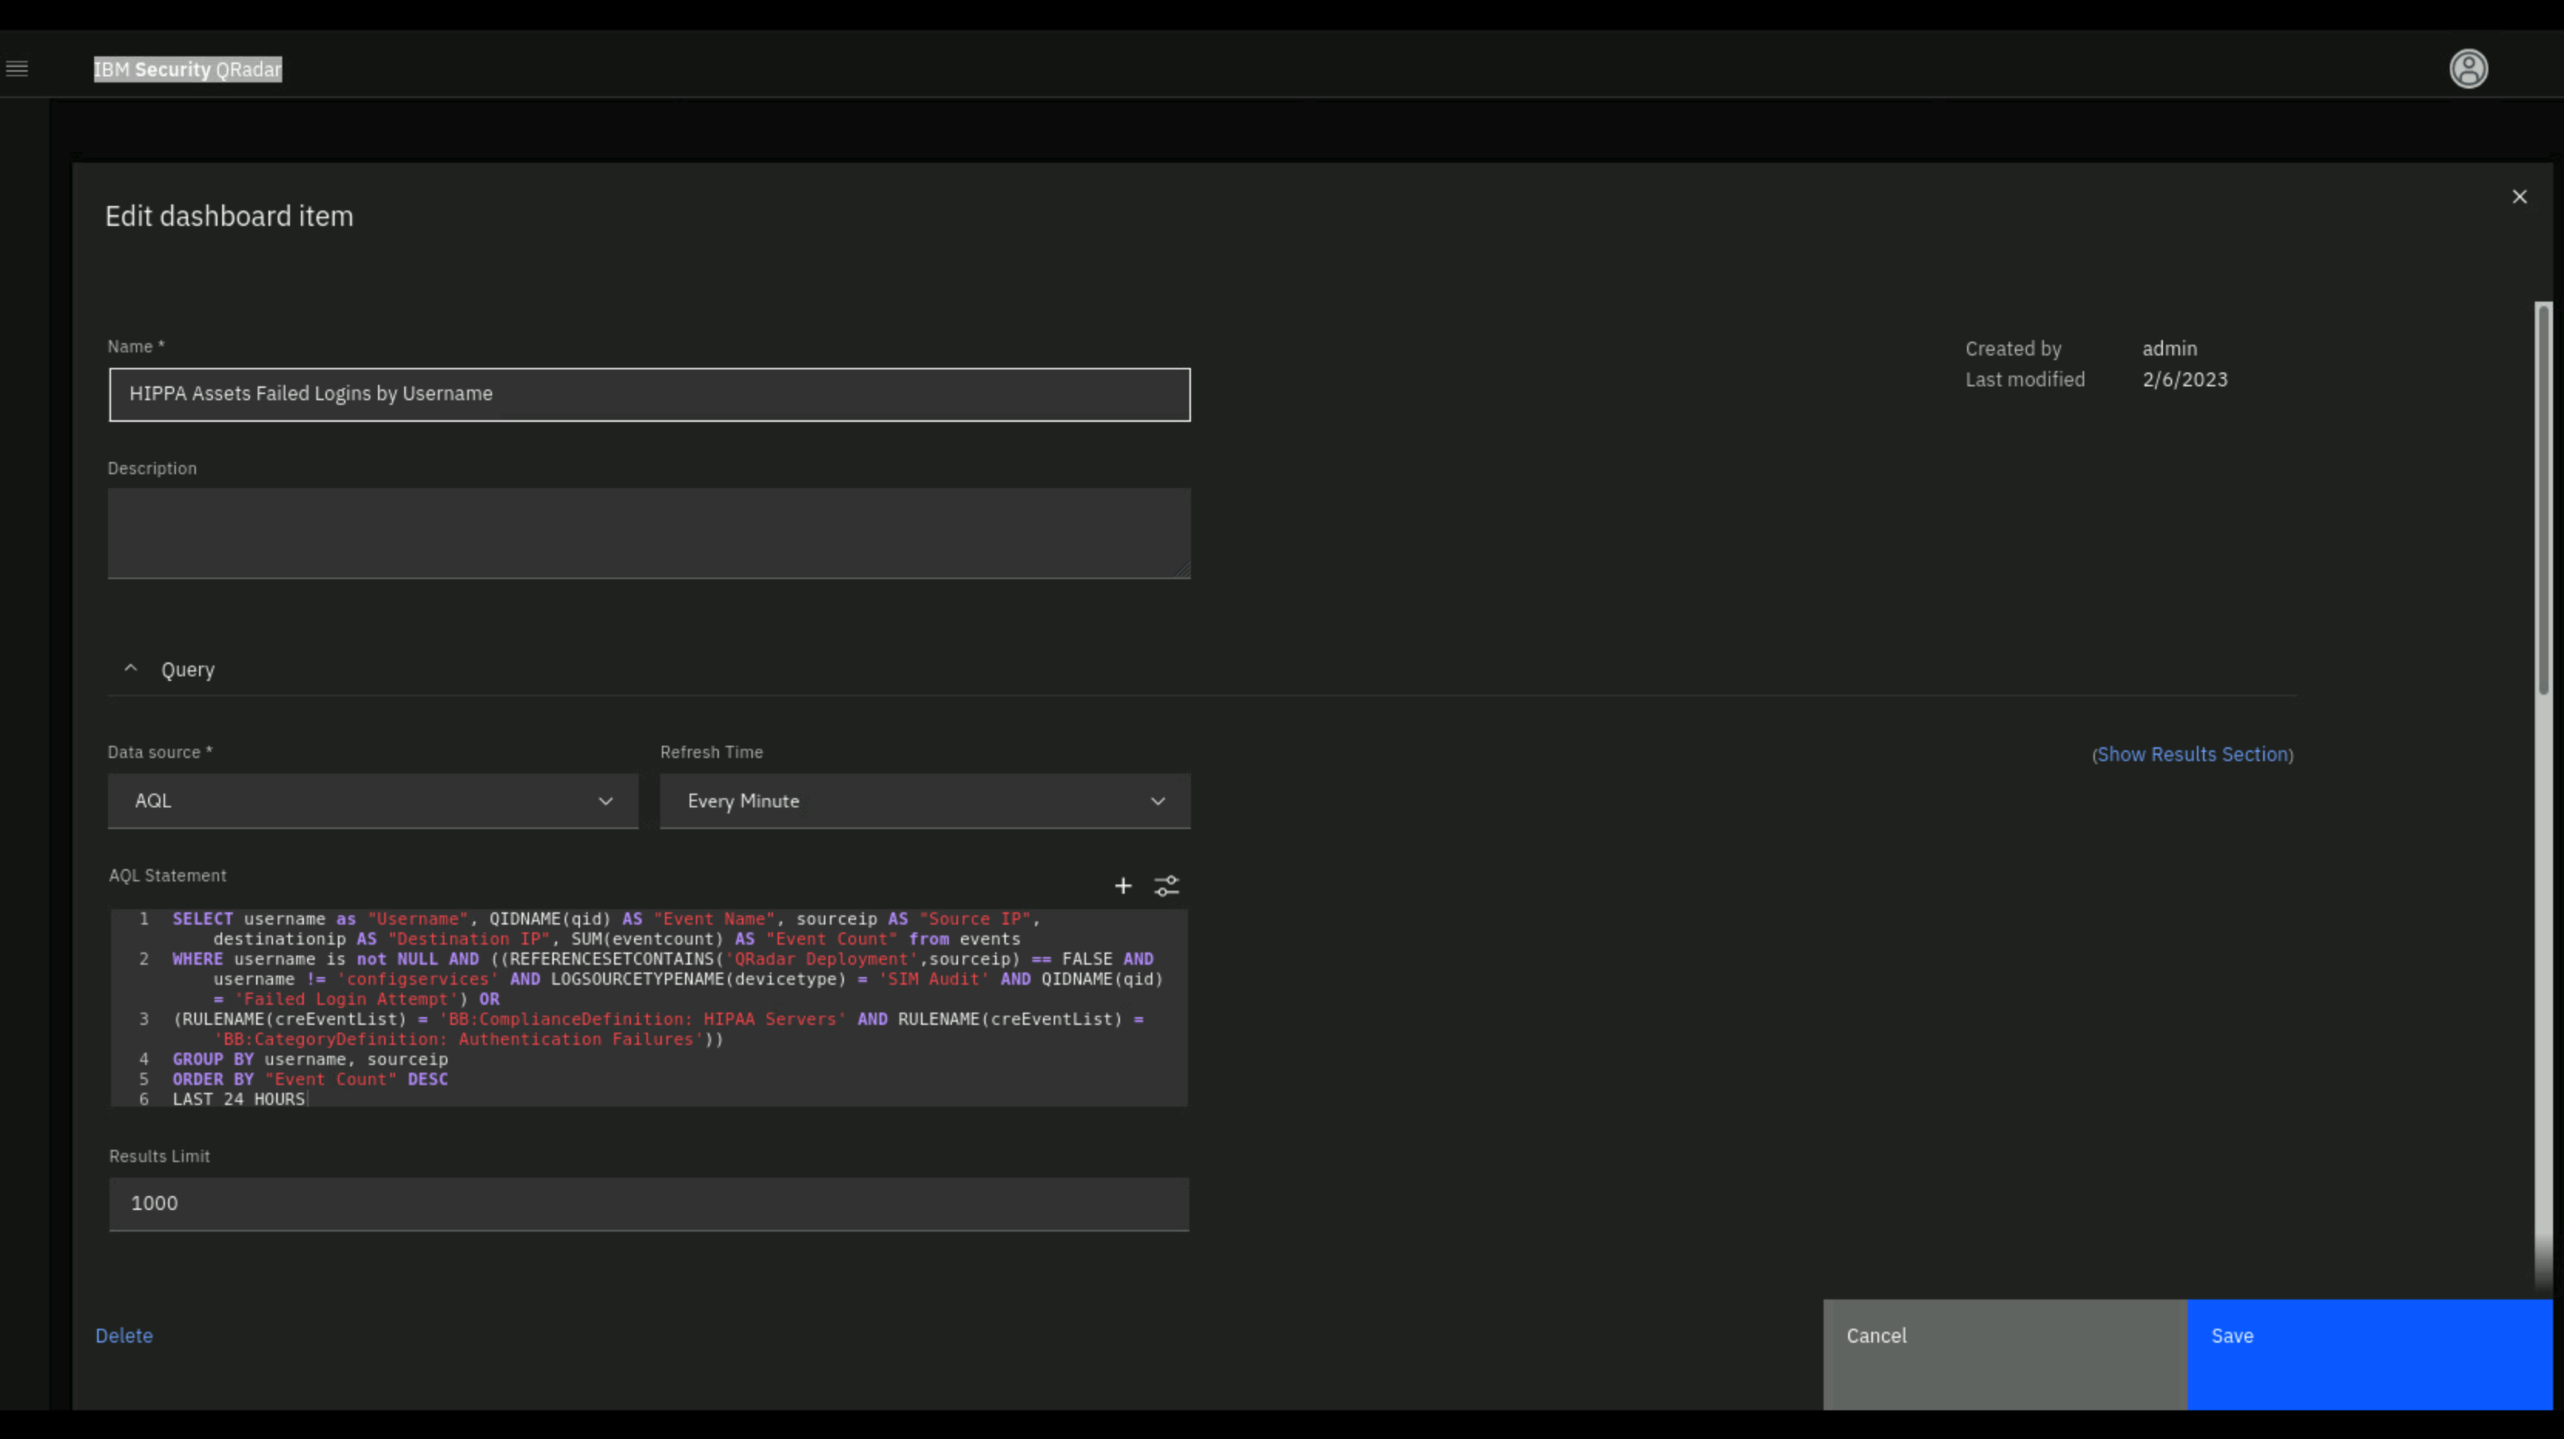Close the Edit dashboard item dialog
The height and width of the screenshot is (1439, 2564).
coord(2518,197)
